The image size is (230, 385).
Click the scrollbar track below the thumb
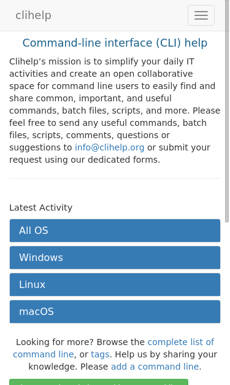pyautogui.click(x=227, y=303)
